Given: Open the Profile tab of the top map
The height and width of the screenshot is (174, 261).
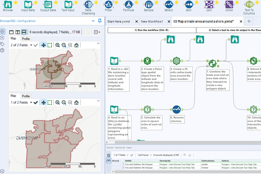Looking at the screenshot, I should coord(26,39).
